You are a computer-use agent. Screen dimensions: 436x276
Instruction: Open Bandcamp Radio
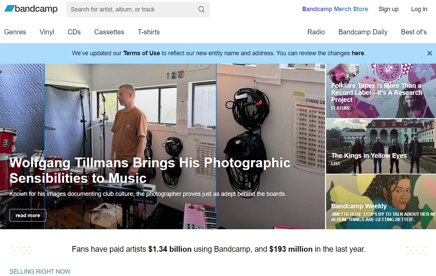316,32
